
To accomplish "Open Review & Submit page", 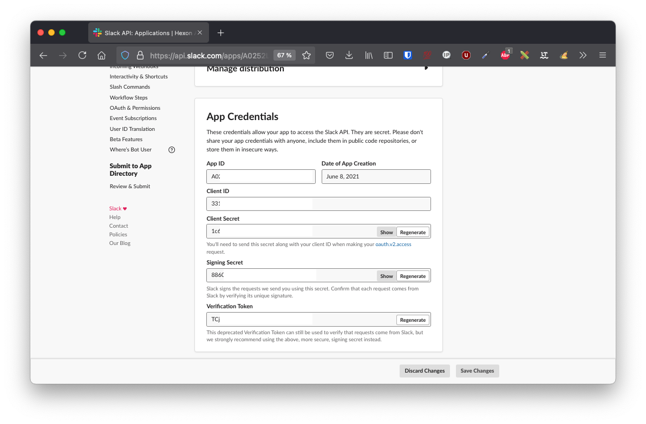I will pos(130,187).
